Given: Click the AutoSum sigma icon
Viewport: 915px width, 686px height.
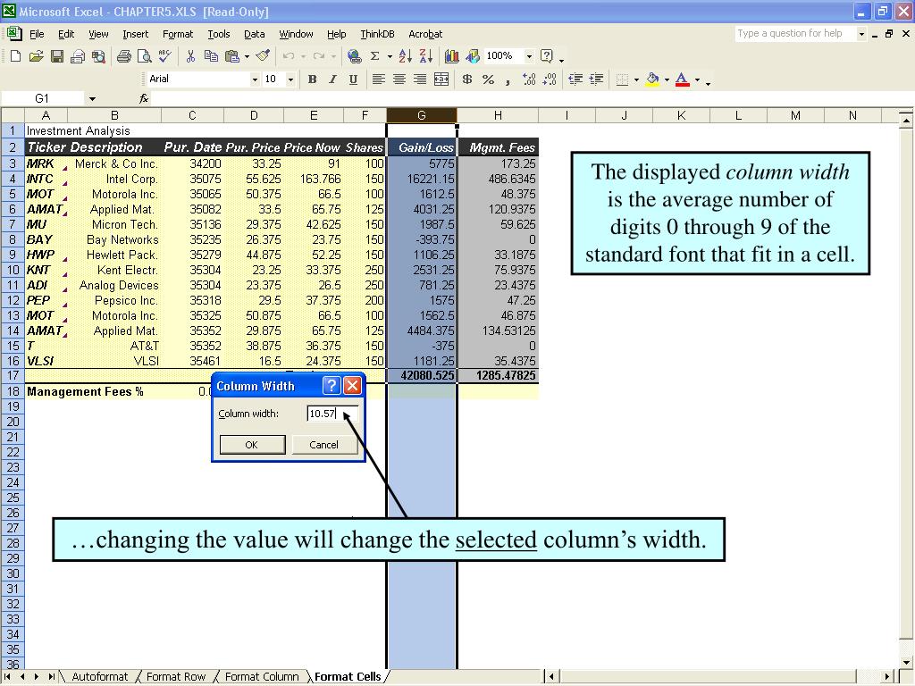Looking at the screenshot, I should (374, 56).
